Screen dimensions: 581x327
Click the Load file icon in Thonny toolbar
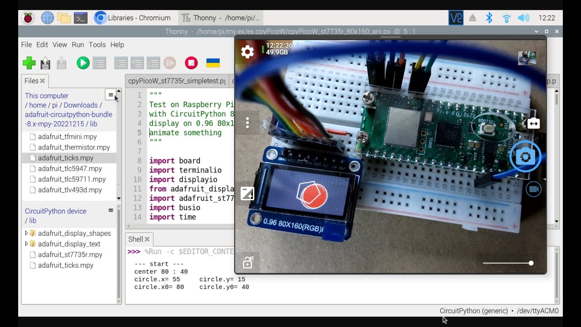pos(45,63)
